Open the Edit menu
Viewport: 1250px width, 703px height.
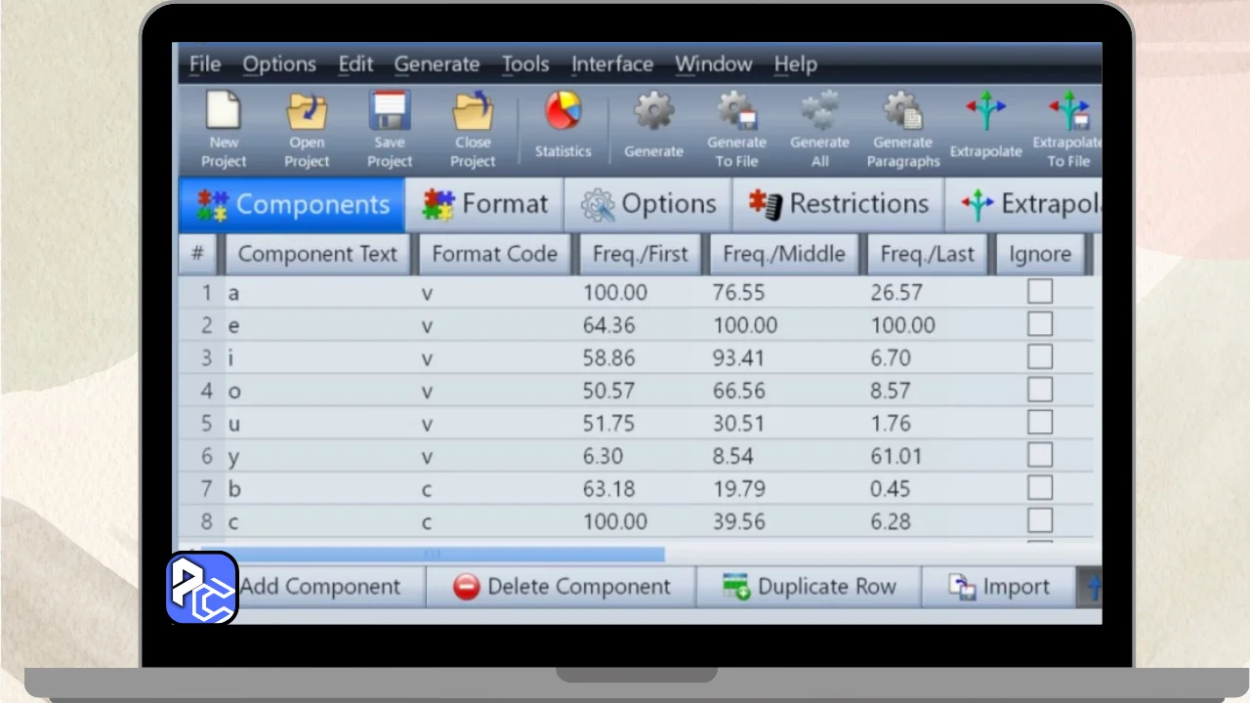click(x=355, y=64)
